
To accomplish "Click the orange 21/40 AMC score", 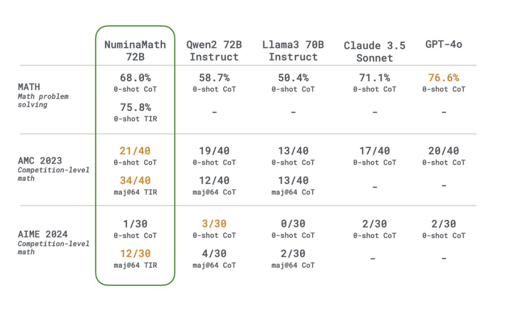I will (135, 151).
